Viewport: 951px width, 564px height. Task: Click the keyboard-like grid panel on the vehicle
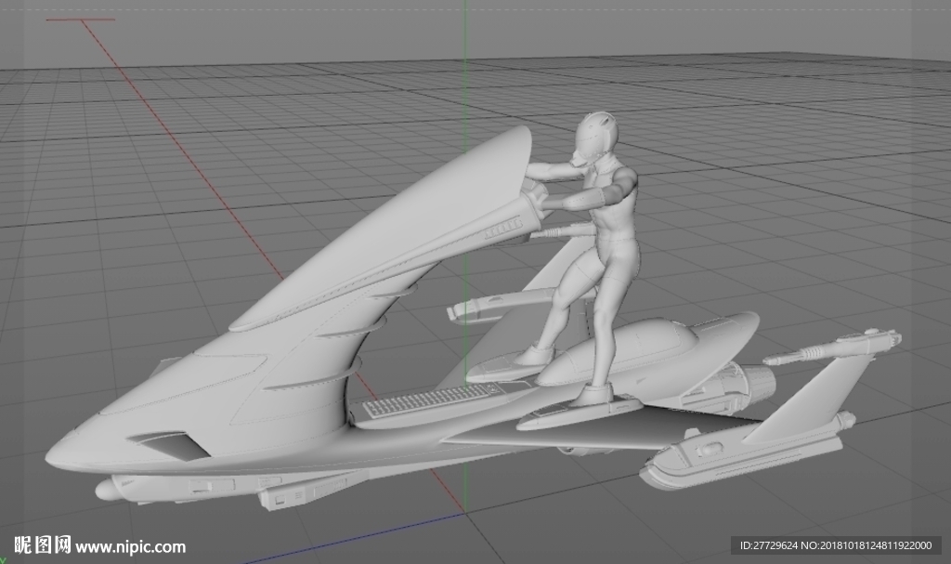[x=434, y=400]
